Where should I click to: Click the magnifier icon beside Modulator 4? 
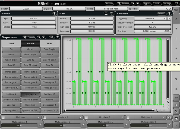pyautogui.click(x=170, y=117)
